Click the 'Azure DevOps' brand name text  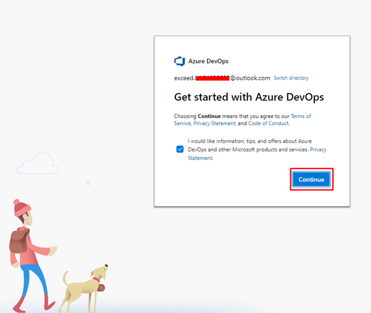pos(209,61)
